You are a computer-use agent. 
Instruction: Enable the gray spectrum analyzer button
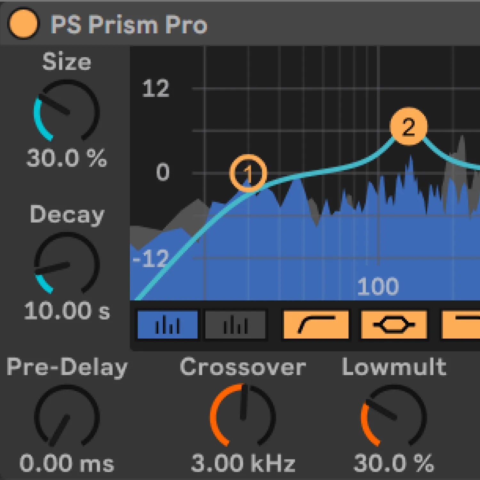click(x=235, y=324)
